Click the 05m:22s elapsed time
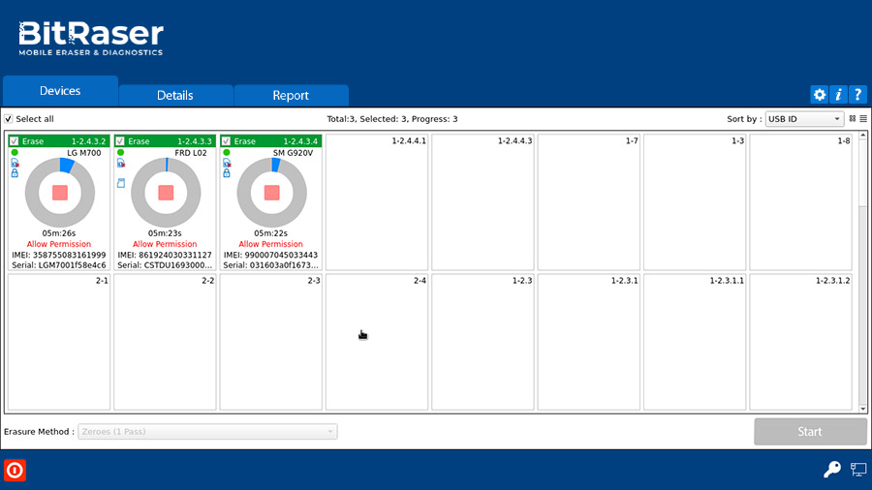 click(271, 233)
